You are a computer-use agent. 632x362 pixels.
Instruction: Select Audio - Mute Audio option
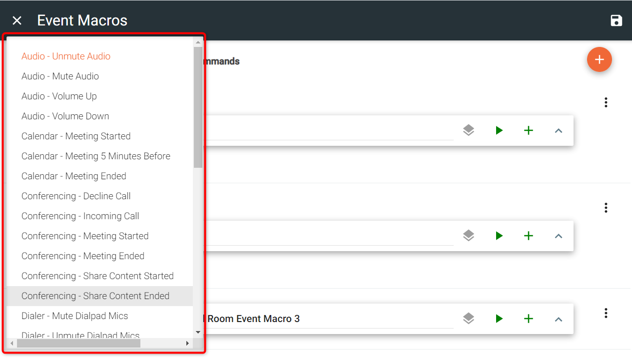point(100,76)
